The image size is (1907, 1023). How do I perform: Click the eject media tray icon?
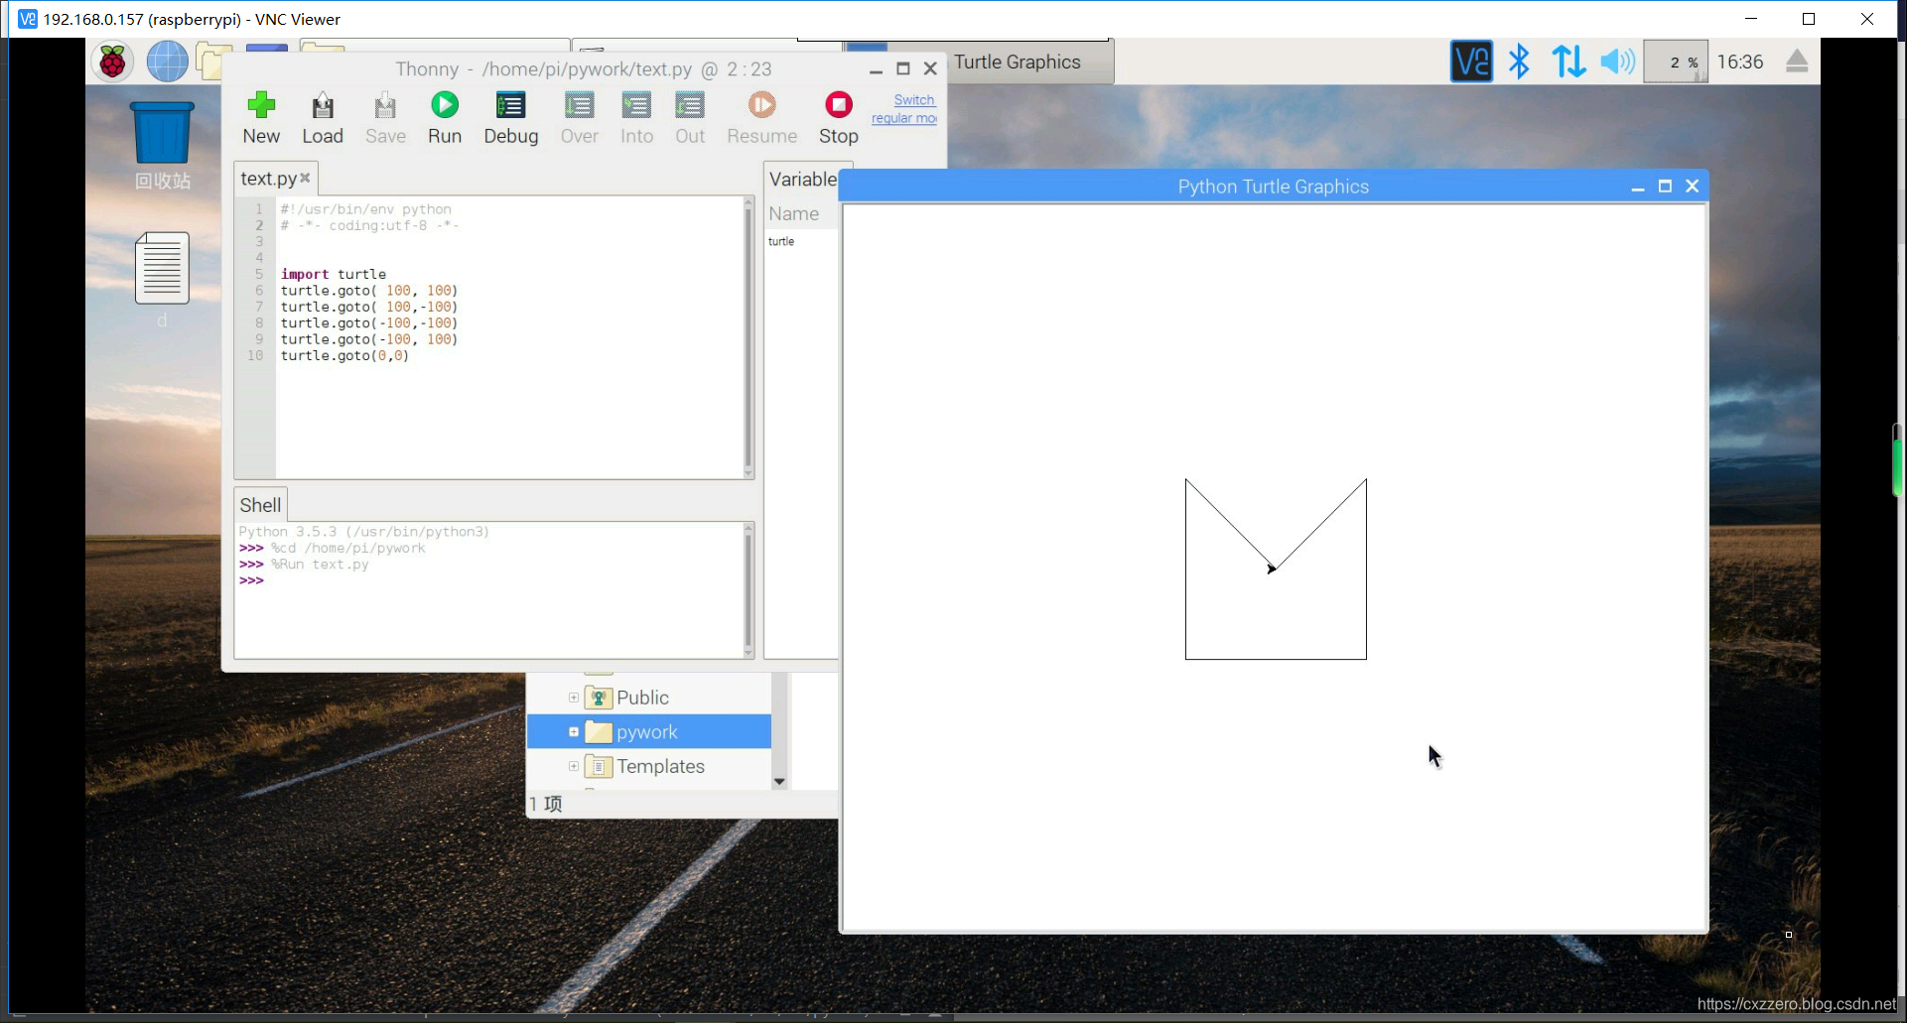[x=1797, y=62]
